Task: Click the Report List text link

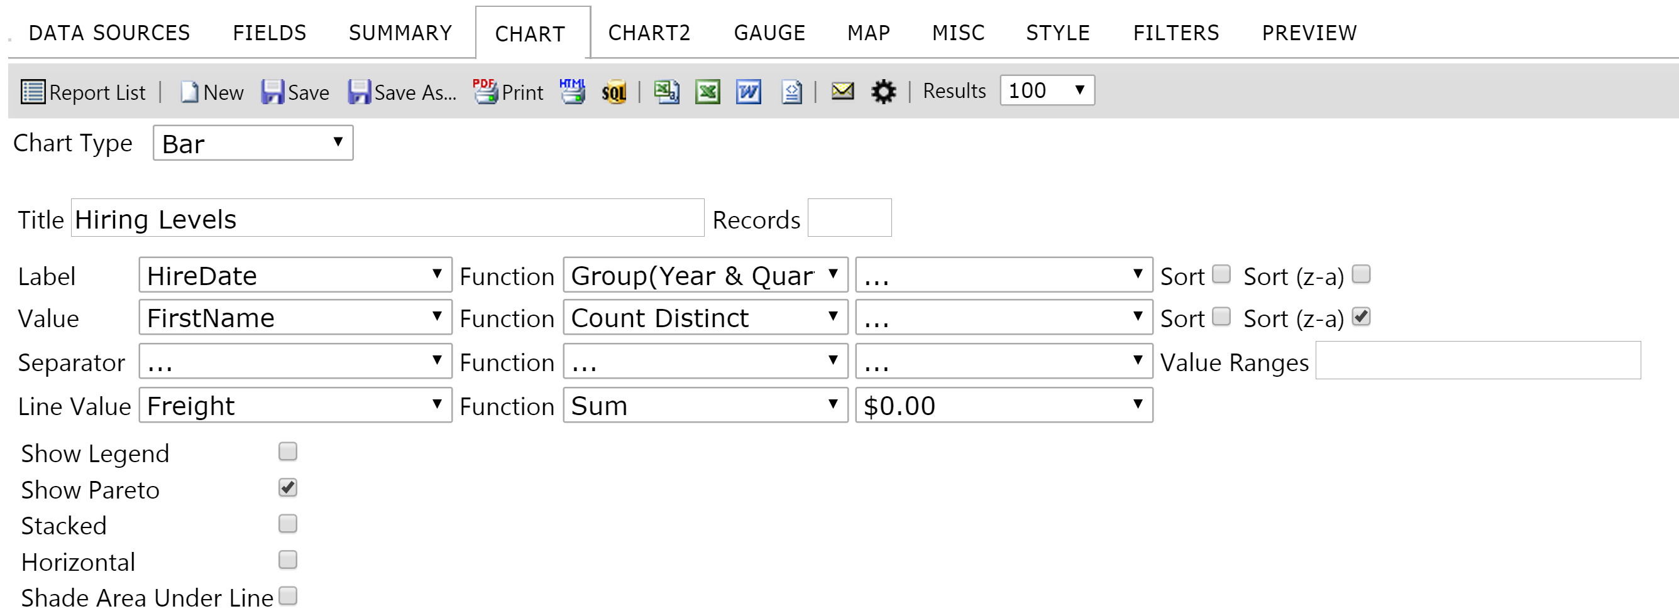Action: (x=97, y=92)
